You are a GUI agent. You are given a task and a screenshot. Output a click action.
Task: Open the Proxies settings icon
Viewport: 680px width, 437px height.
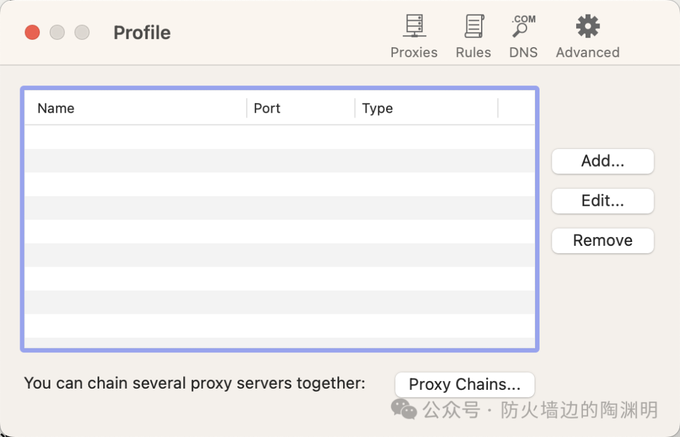(414, 27)
